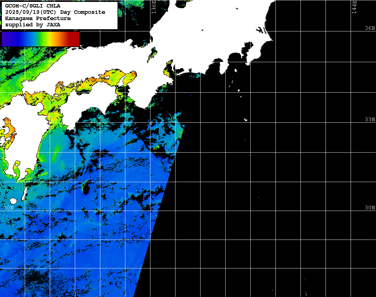Click the 'GCOM-C/SGLI CHLA' title text

tap(33, 6)
